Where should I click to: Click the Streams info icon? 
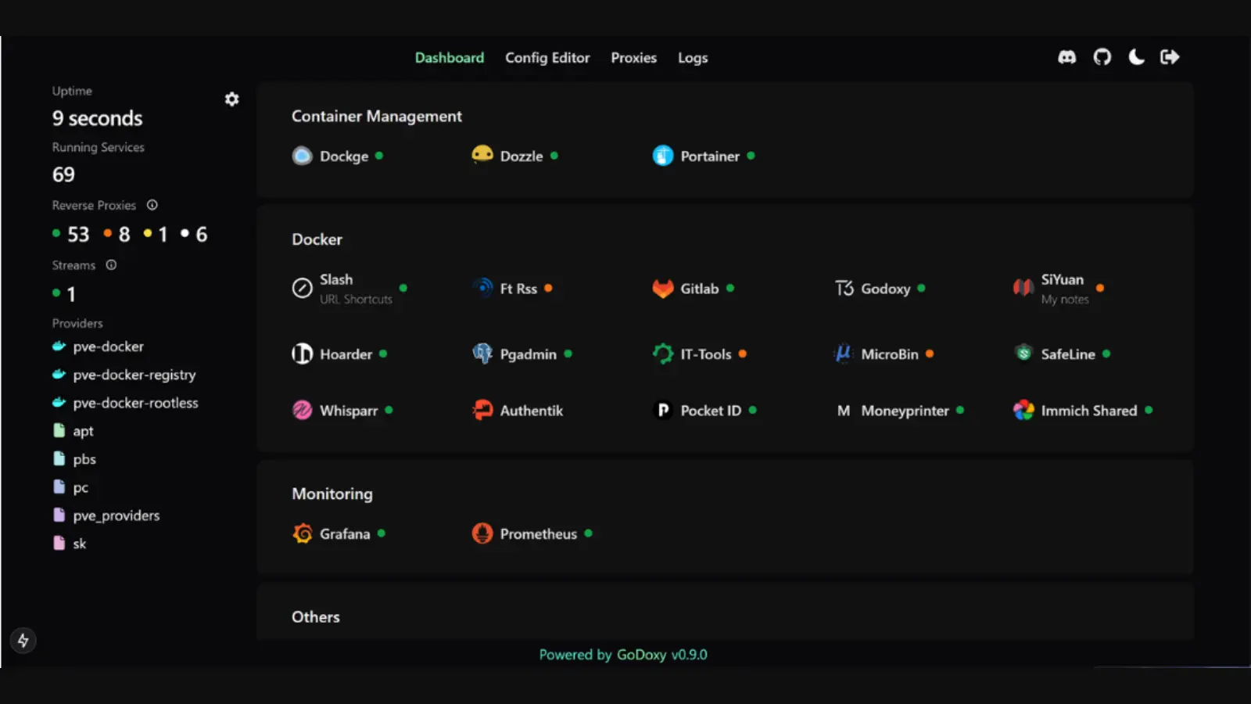pos(111,265)
